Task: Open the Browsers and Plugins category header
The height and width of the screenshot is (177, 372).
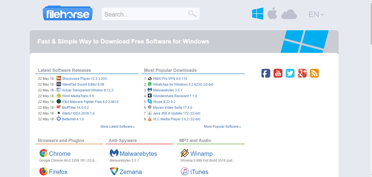Action: coord(61,140)
